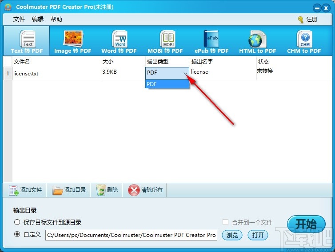Open the 帮助 menu
Viewport: 335px width, 252px height.
[x=56, y=19]
